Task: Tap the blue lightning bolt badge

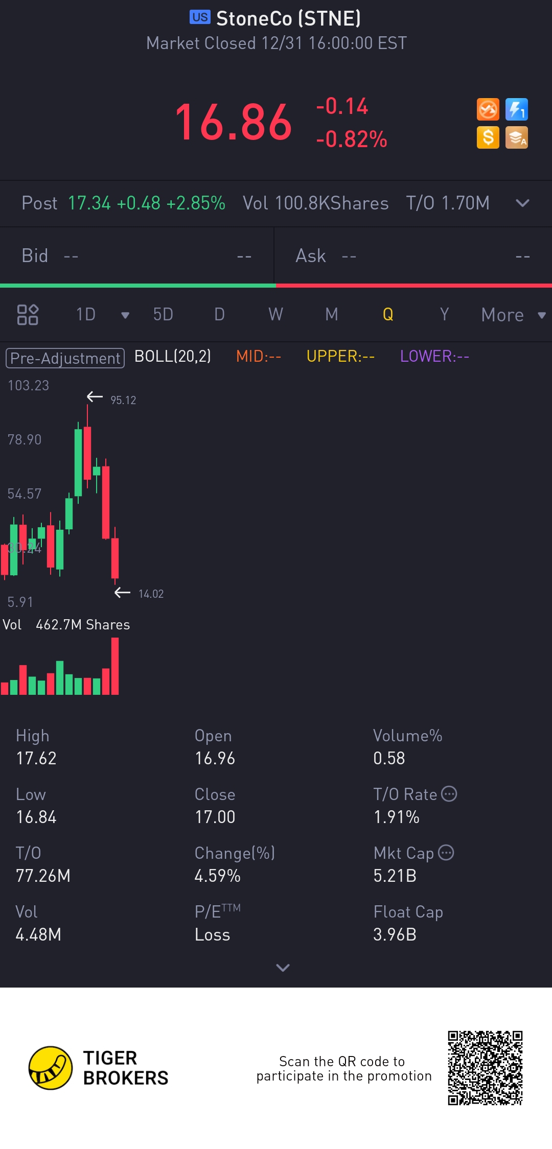Action: pyautogui.click(x=516, y=109)
